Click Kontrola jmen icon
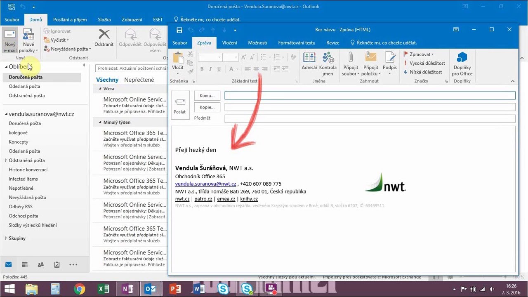Viewport: 528px width, 297px height. coord(328,64)
